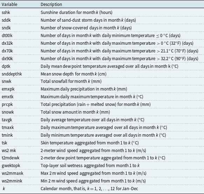Click the sand-dust storm days description
This screenshot has height=194, width=204.
click(x=88, y=20)
